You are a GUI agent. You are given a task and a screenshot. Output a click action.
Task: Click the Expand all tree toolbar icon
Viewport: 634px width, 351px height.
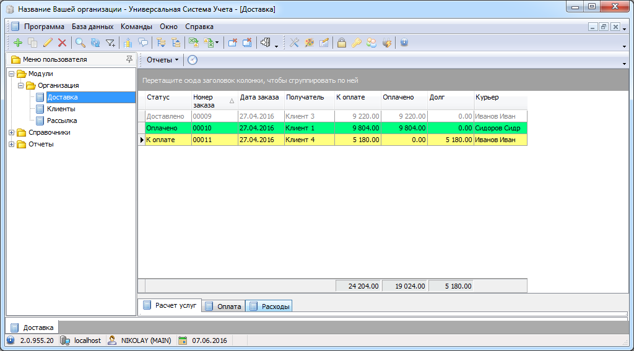coord(161,43)
